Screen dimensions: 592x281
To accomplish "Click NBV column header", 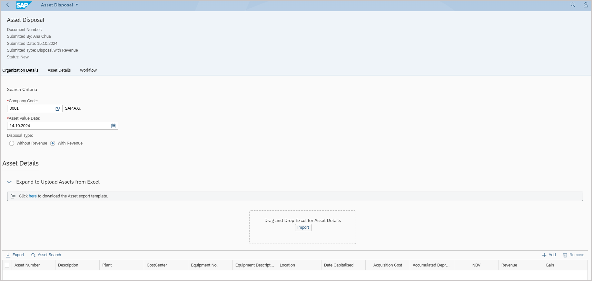I will [476, 265].
